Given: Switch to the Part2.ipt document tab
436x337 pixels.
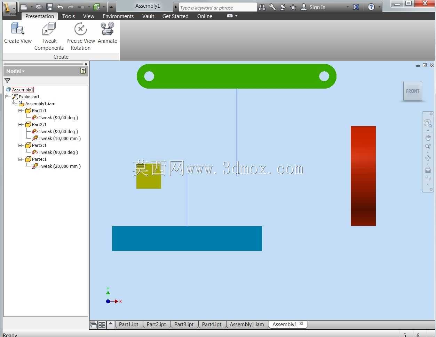Looking at the screenshot, I should [156, 324].
